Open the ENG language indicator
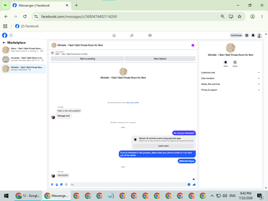Image resolution: width=268 pixels, height=201 pixels. click(x=232, y=196)
